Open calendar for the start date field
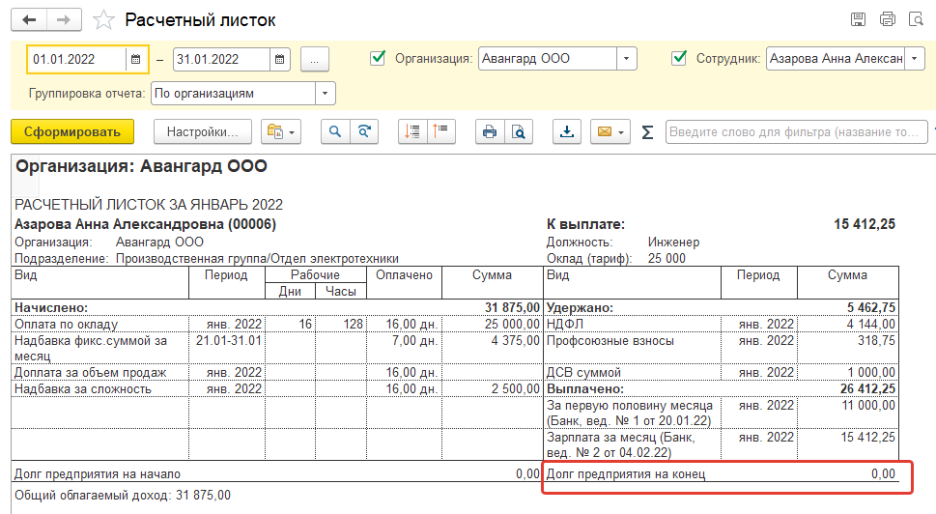Image resolution: width=936 pixels, height=514 pixels. pos(137,59)
